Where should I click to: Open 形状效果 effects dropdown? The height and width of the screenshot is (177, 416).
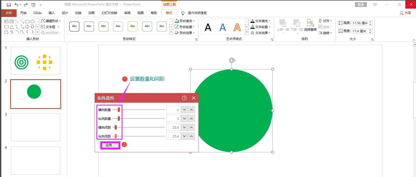click(185, 33)
